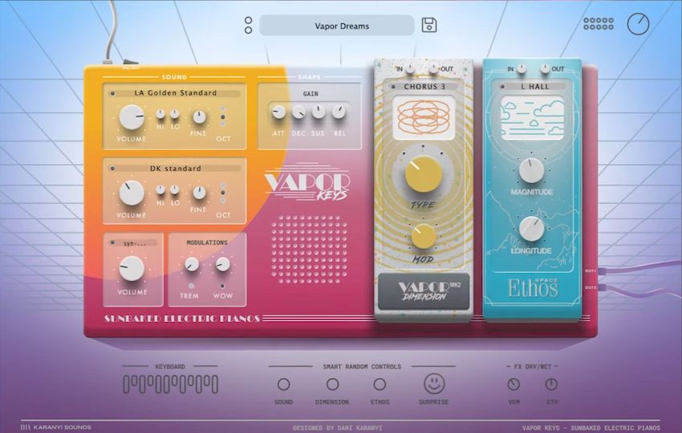Click the yellow TYPE knob
Viewport: 682px width, 433px height.
423,174
